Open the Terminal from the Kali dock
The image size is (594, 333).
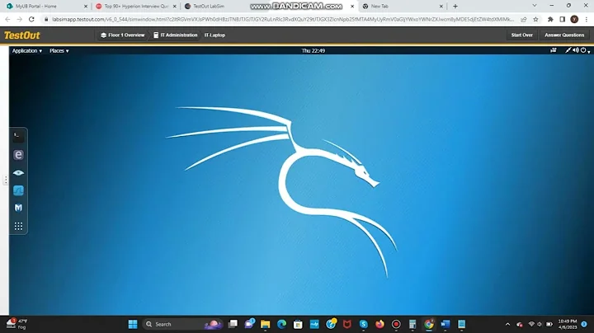click(x=18, y=137)
